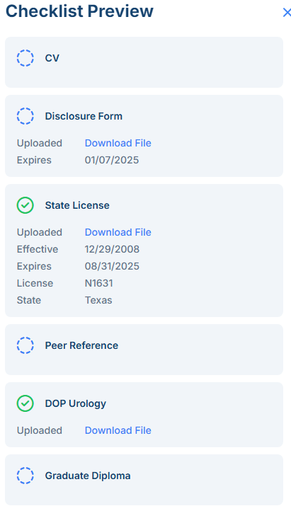Screen dimensions: 291x506
Task: Download the DOP Urology file
Action: [118, 430]
